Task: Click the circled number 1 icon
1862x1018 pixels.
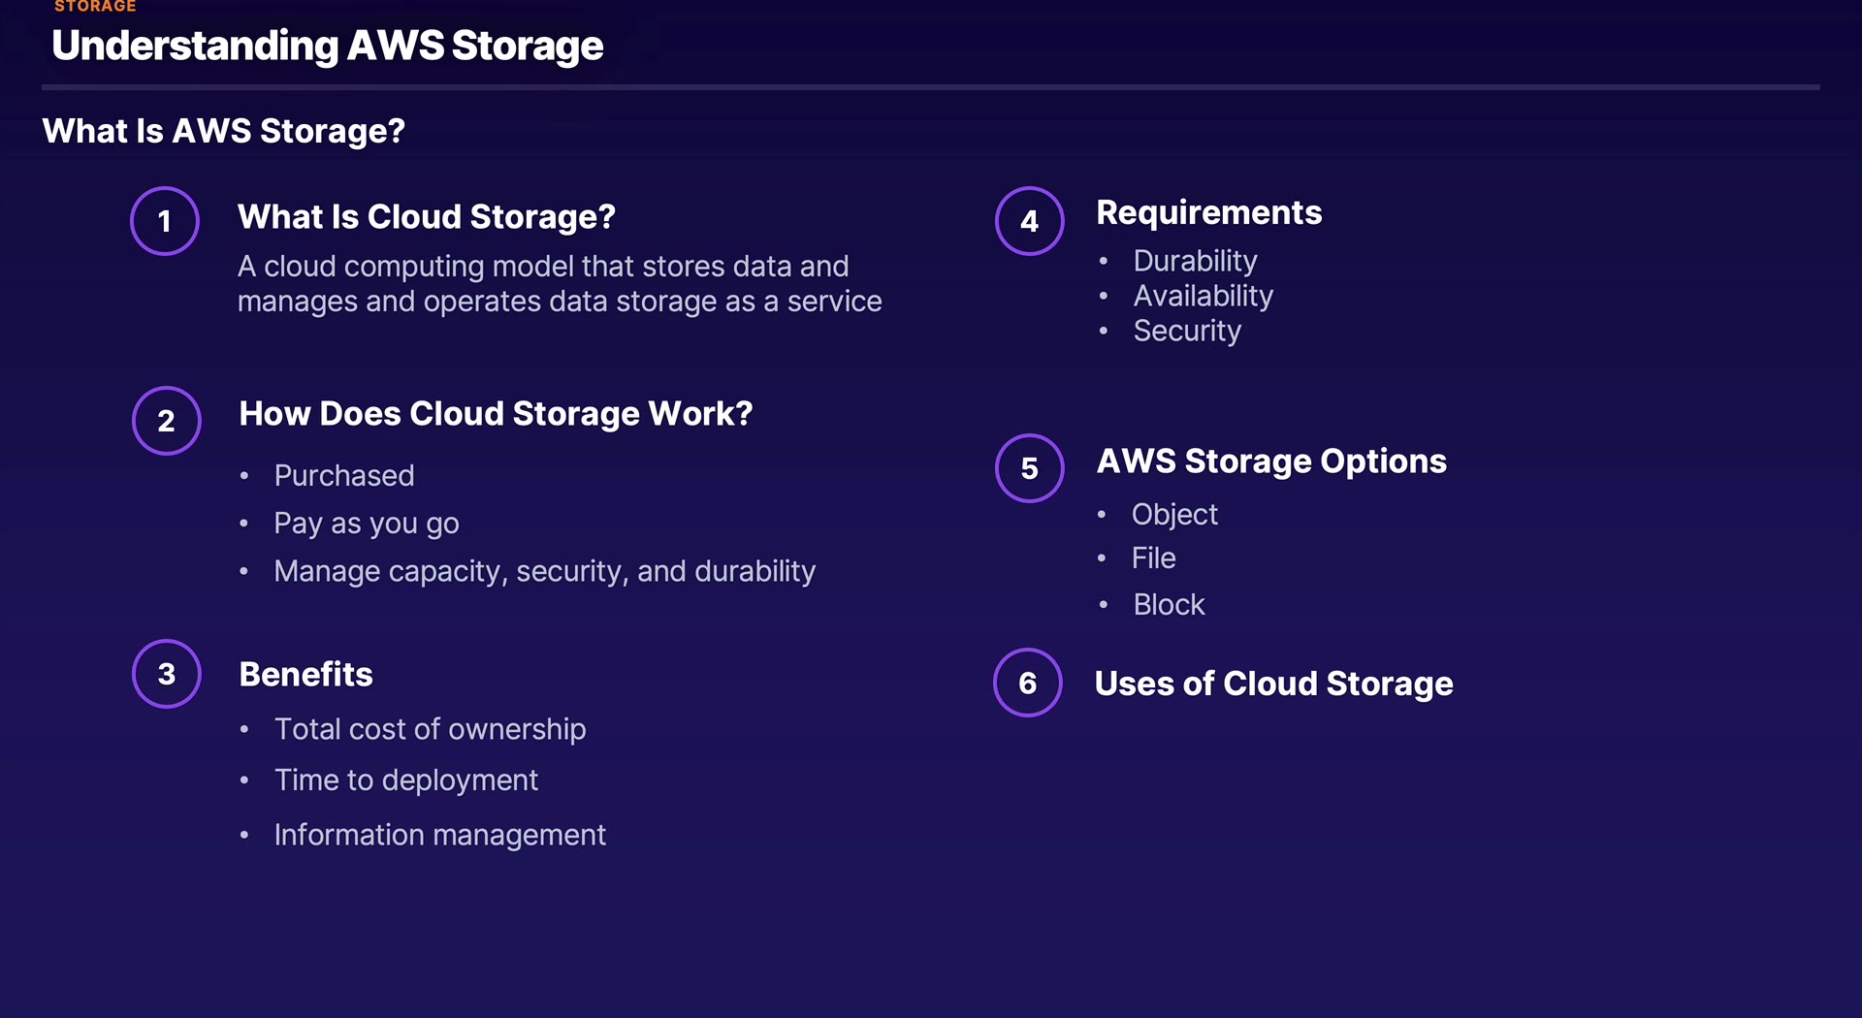Action: tap(165, 221)
